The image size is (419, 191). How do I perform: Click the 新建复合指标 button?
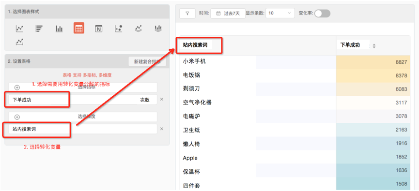147,61
